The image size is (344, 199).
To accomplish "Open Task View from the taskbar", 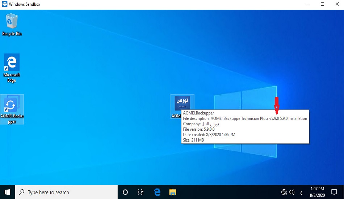I will pos(141,192).
